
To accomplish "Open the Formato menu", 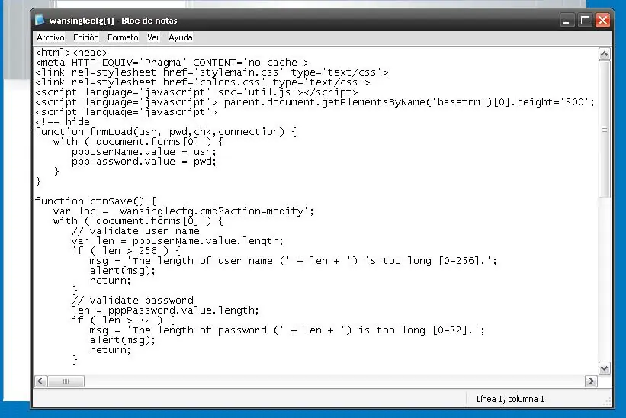I will (x=123, y=37).
